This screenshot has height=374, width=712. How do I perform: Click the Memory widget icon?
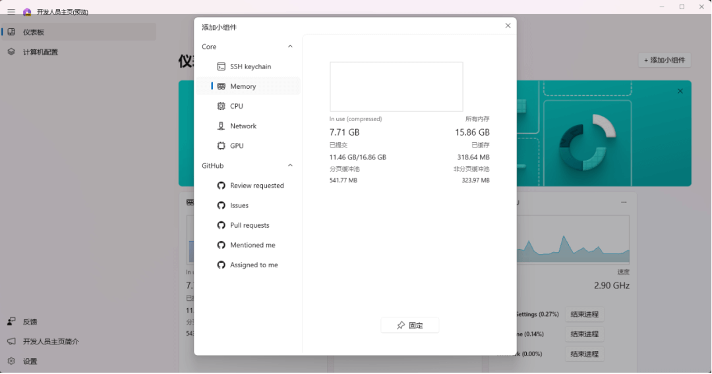click(x=222, y=86)
